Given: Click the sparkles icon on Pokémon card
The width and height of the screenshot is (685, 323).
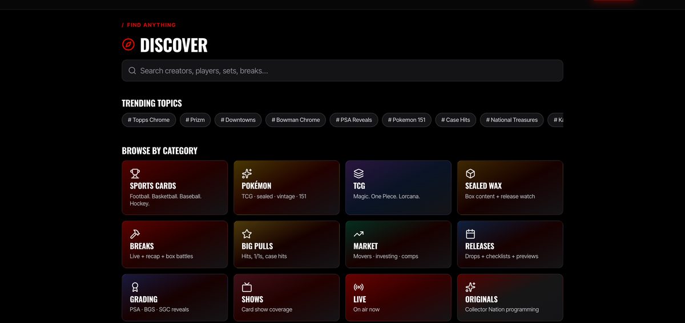Looking at the screenshot, I should tap(247, 173).
